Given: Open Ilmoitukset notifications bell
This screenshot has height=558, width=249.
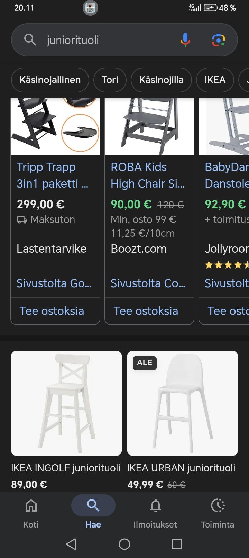Looking at the screenshot, I should 155,512.
